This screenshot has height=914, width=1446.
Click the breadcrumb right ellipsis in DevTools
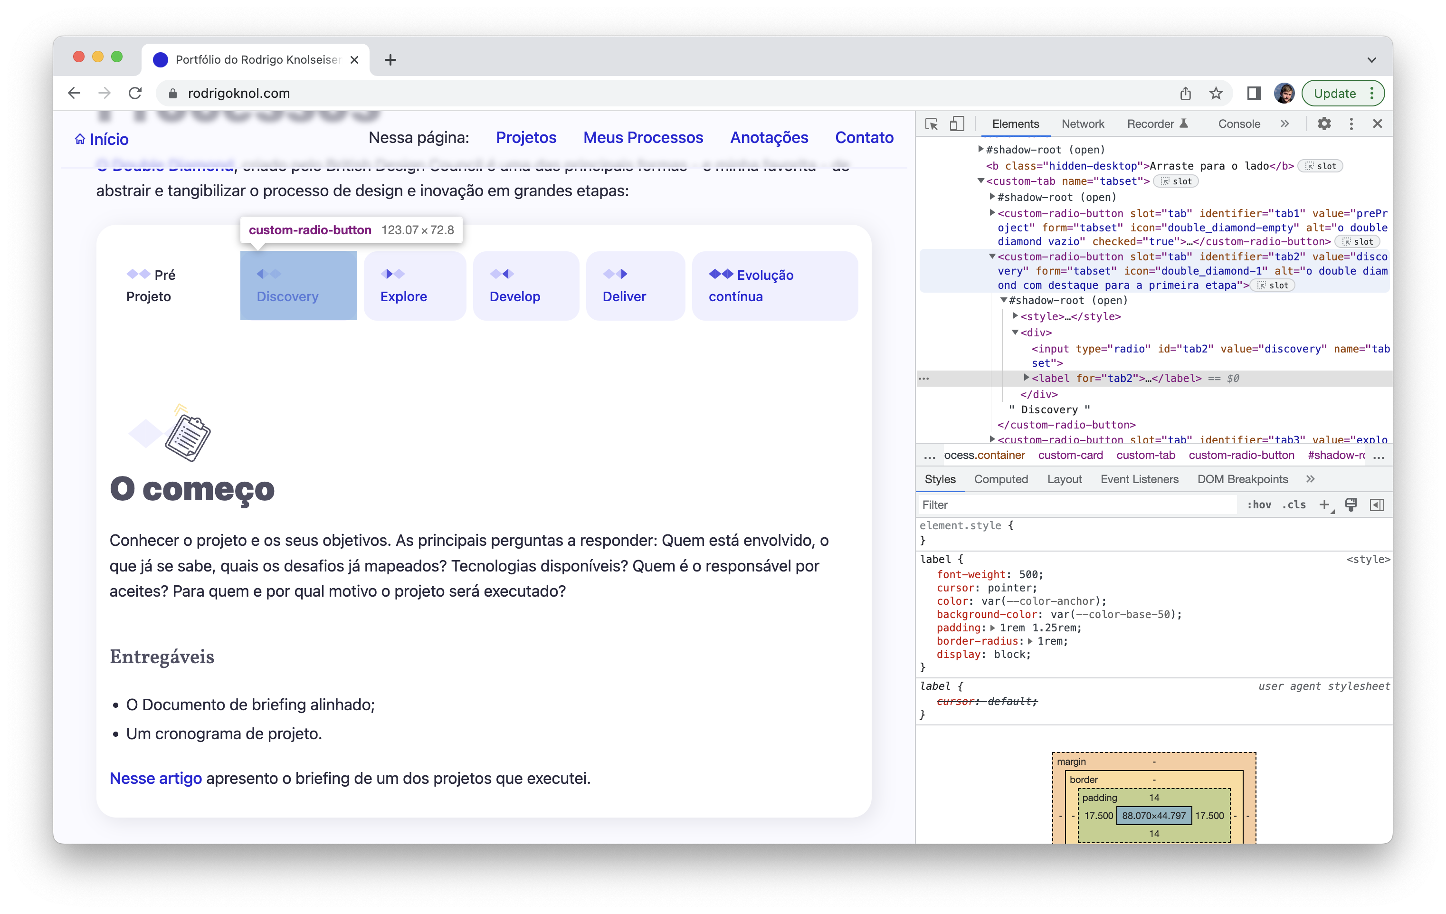click(x=1379, y=457)
